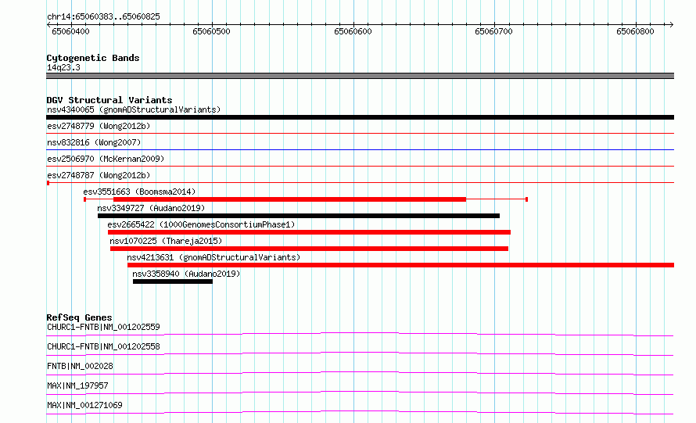Image resolution: width=696 pixels, height=423 pixels.
Task: Open gene MAX|NM_197957 label
Action: click(x=77, y=385)
